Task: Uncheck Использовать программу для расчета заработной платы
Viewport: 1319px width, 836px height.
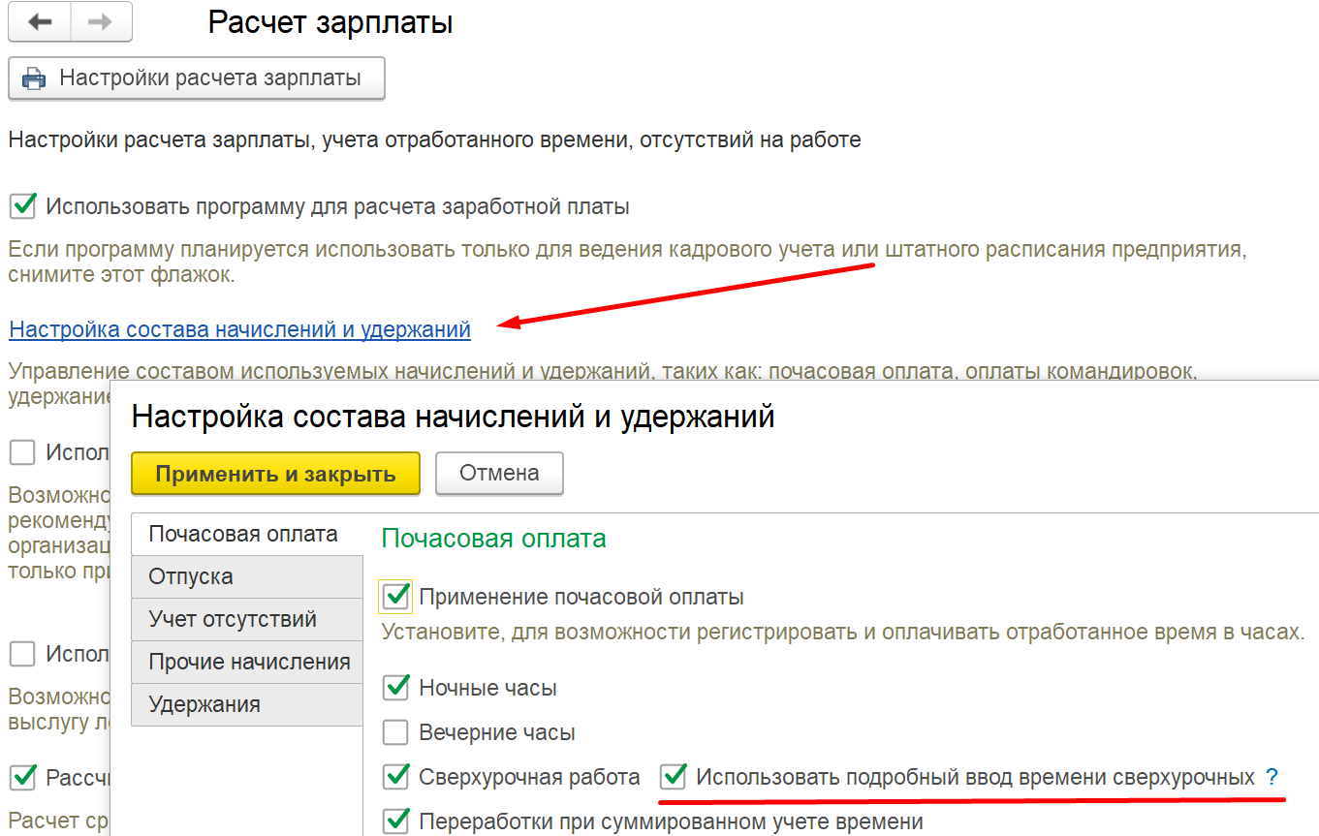Action: tap(22, 205)
